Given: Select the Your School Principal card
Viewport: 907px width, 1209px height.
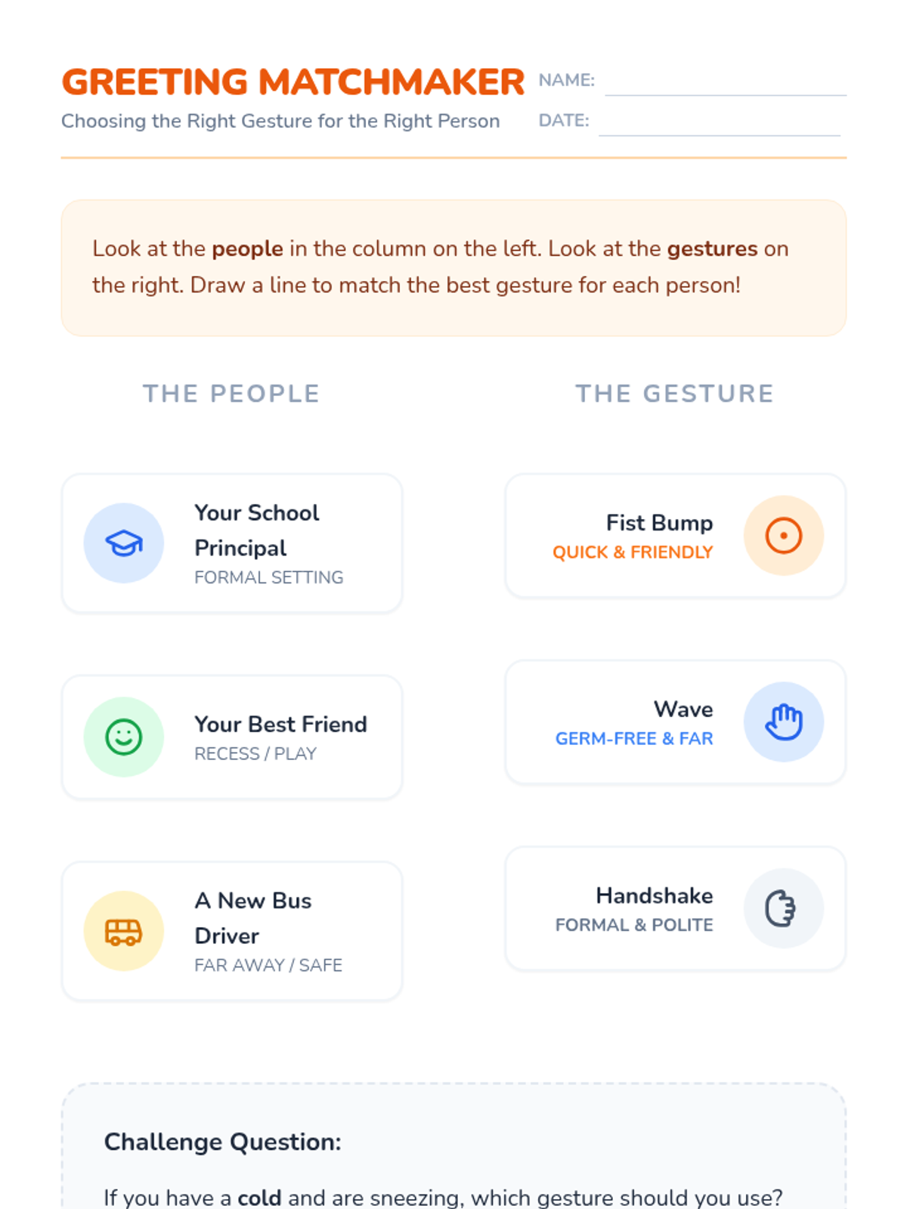Looking at the screenshot, I should click(x=232, y=543).
